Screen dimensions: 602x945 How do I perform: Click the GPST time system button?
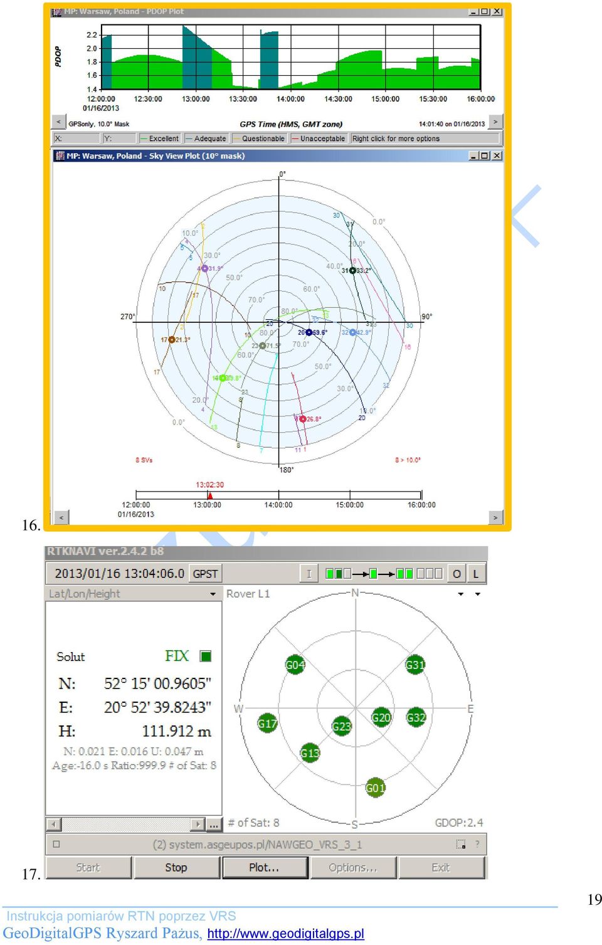tap(205, 574)
